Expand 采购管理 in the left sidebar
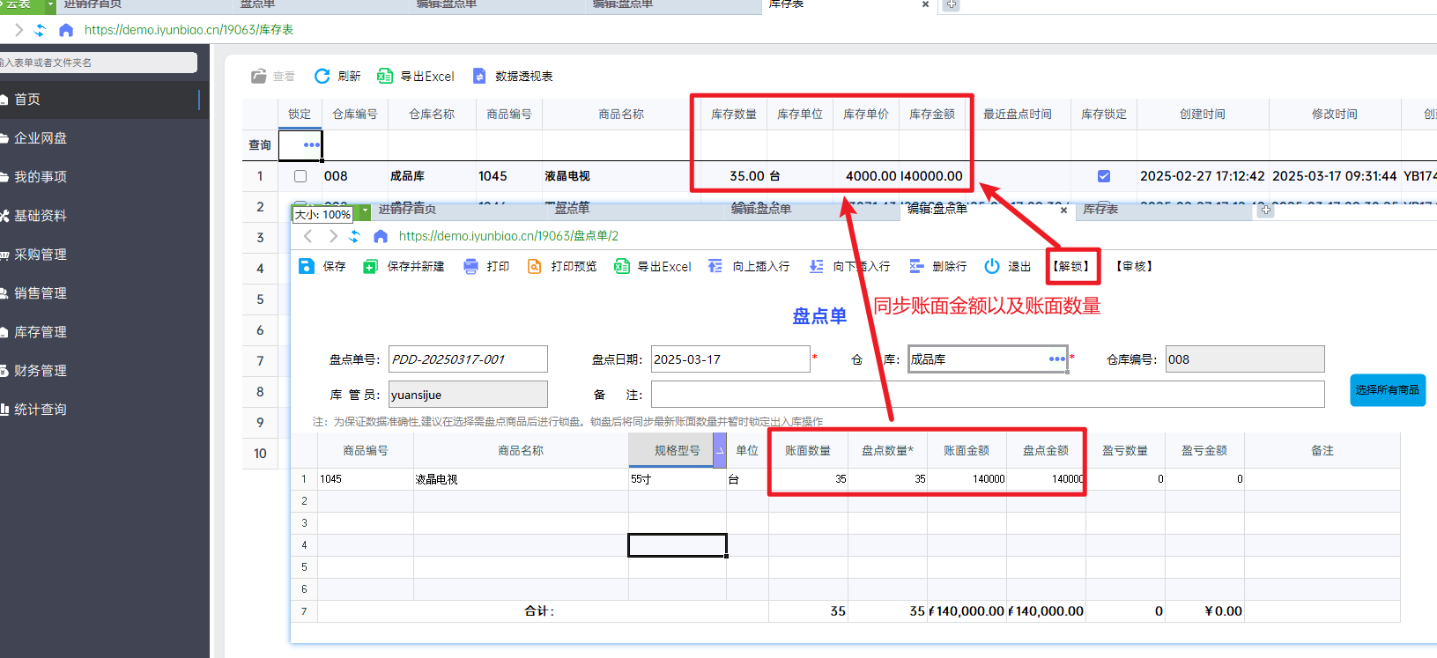Screen dimensions: 1437x658 pyautogui.click(x=105, y=255)
